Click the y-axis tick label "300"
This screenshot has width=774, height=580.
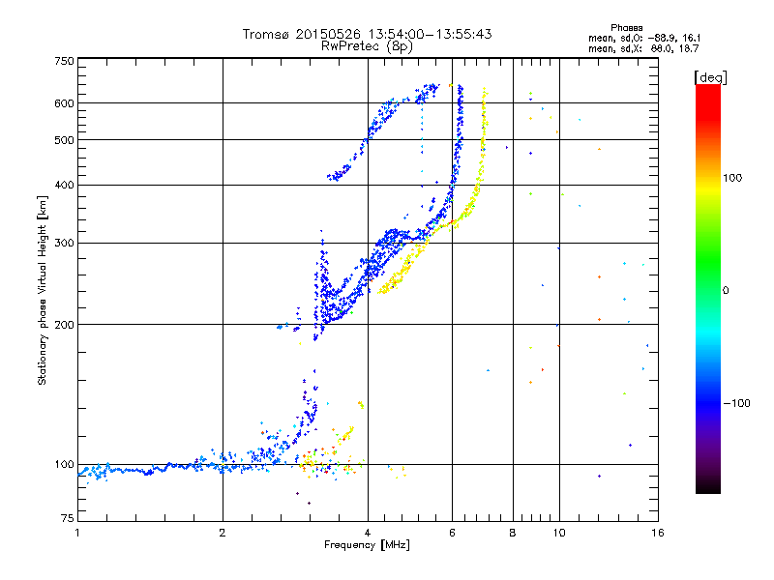(x=64, y=243)
